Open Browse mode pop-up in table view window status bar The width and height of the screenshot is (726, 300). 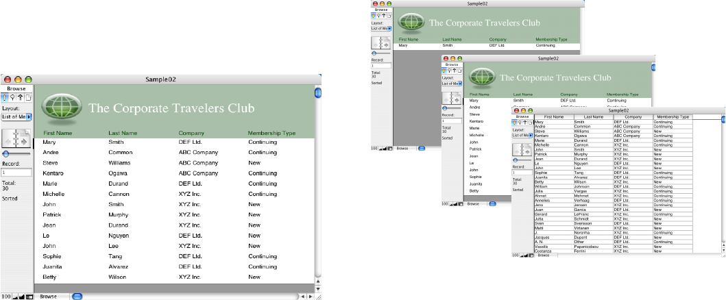pos(546,255)
